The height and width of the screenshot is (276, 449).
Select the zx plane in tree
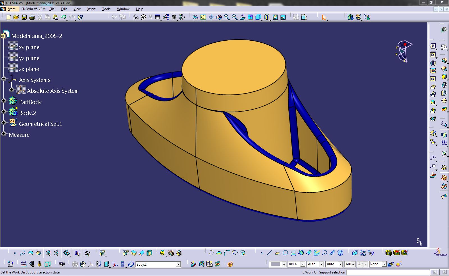point(29,69)
